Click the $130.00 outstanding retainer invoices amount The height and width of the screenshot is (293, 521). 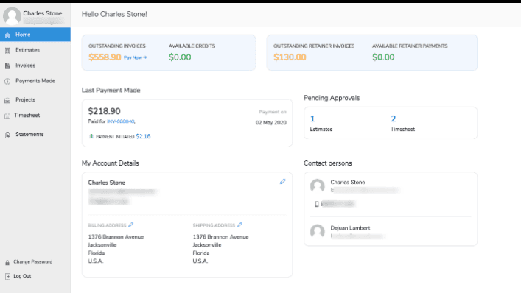[x=290, y=57]
